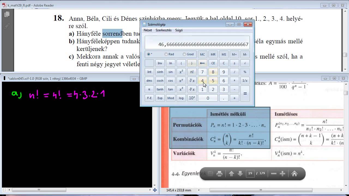Screen dimensions: 349x196
Task: Click GIMP horizontal scrollbar thumb
Action: (x=39, y=190)
